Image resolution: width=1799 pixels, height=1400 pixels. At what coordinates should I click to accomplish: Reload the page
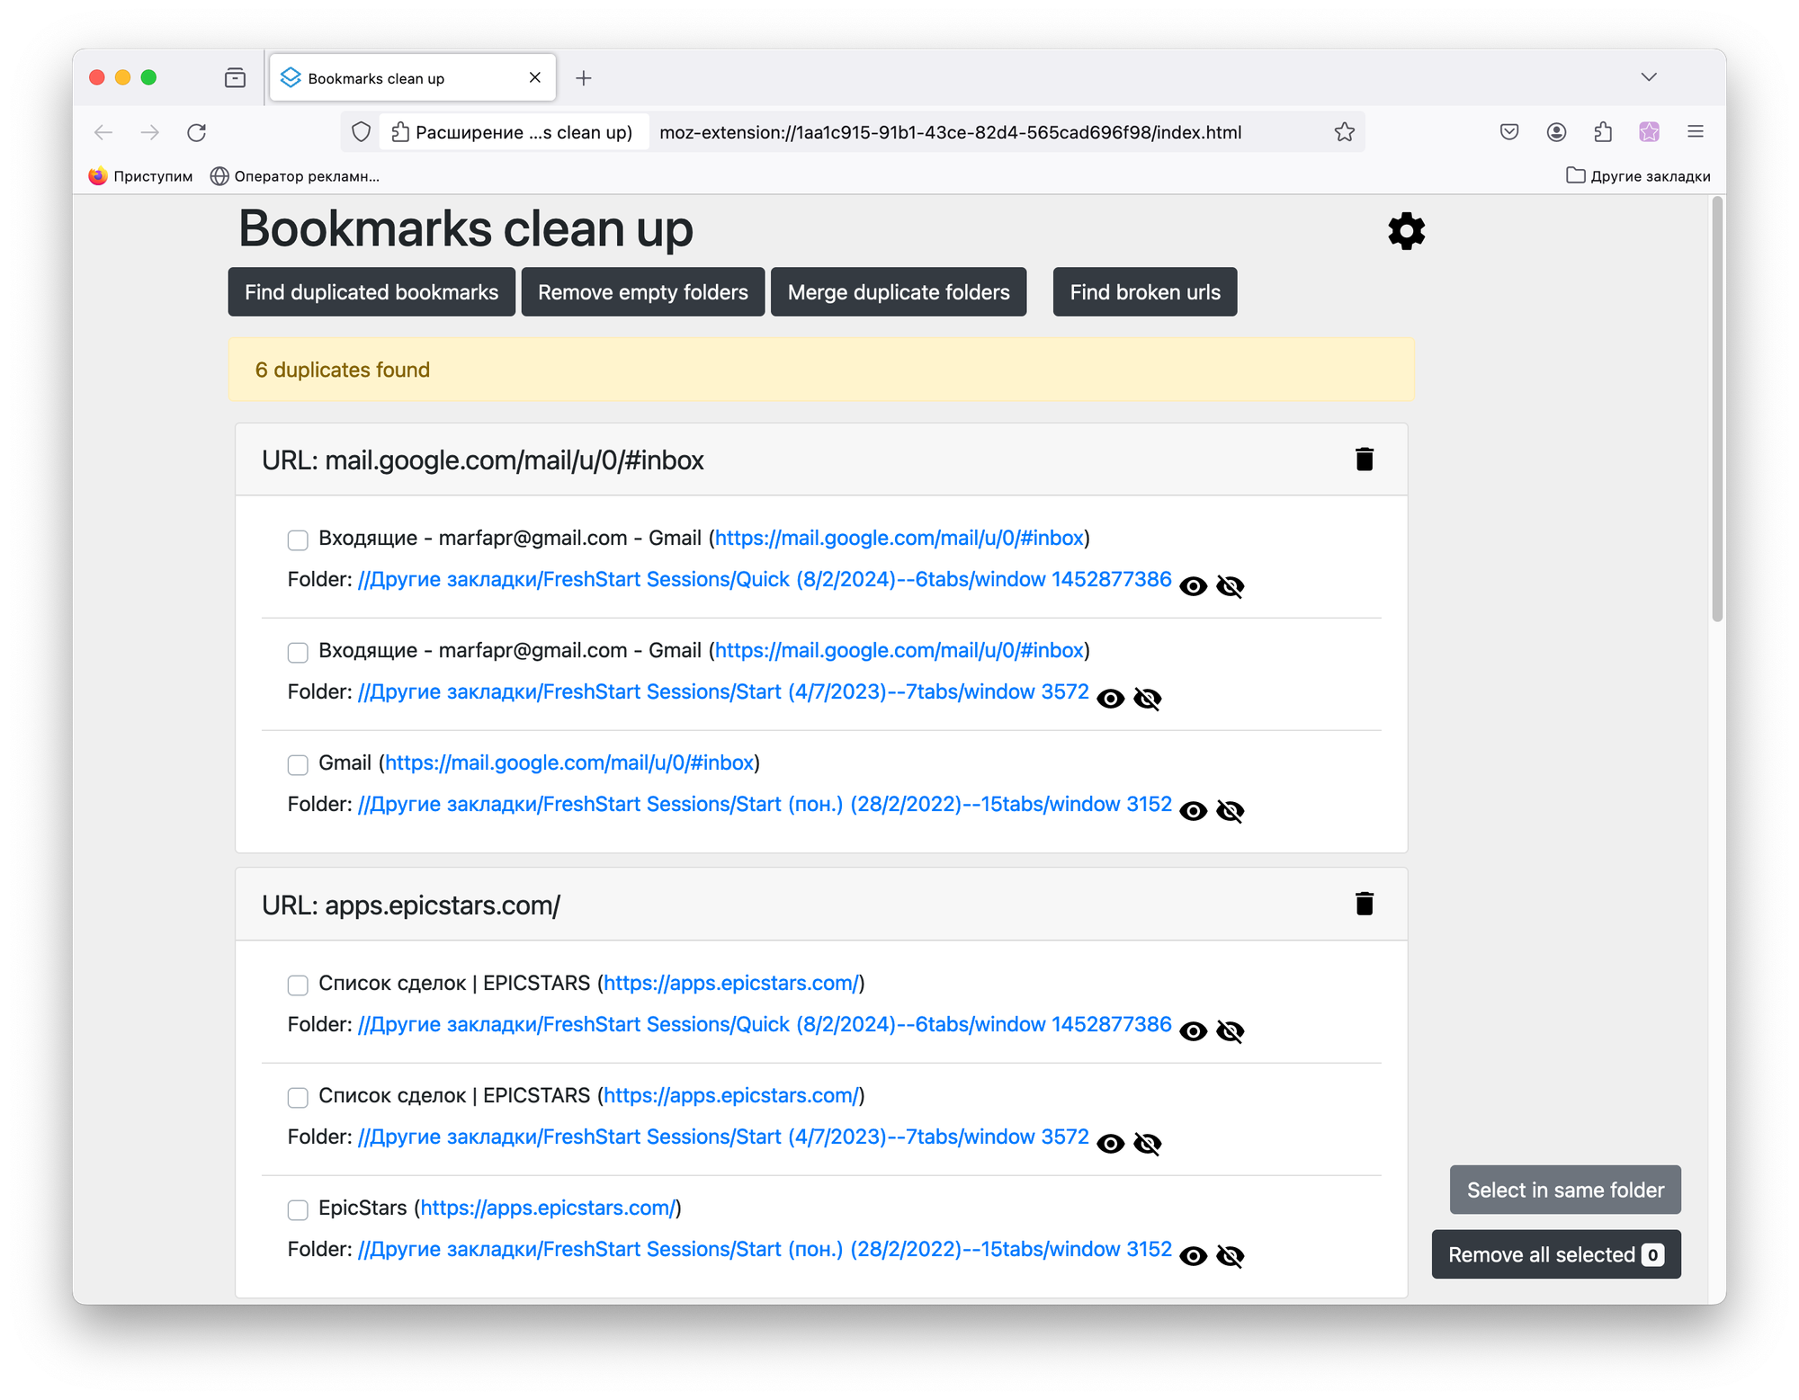point(196,132)
